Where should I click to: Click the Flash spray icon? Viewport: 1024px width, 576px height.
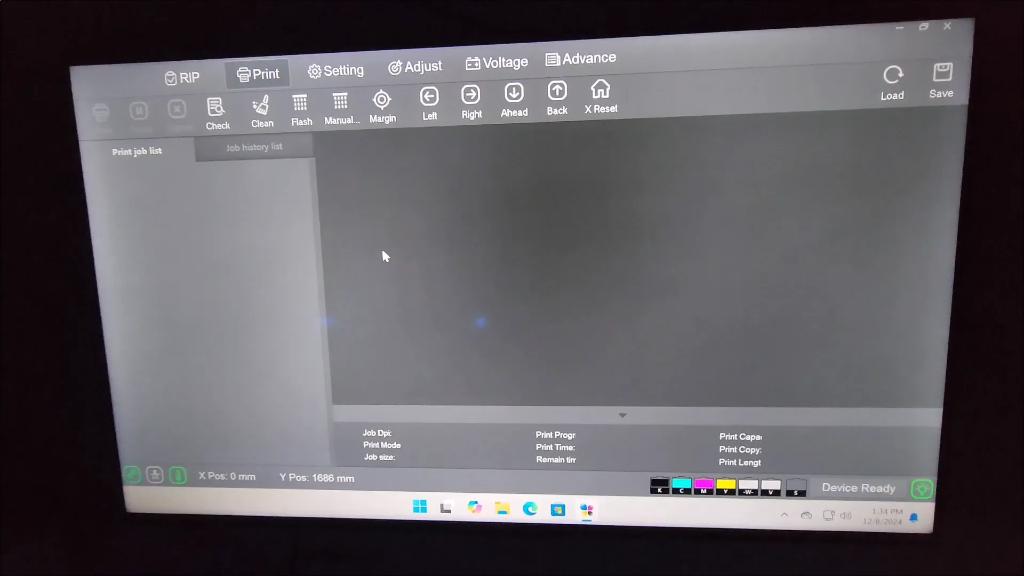tap(300, 103)
